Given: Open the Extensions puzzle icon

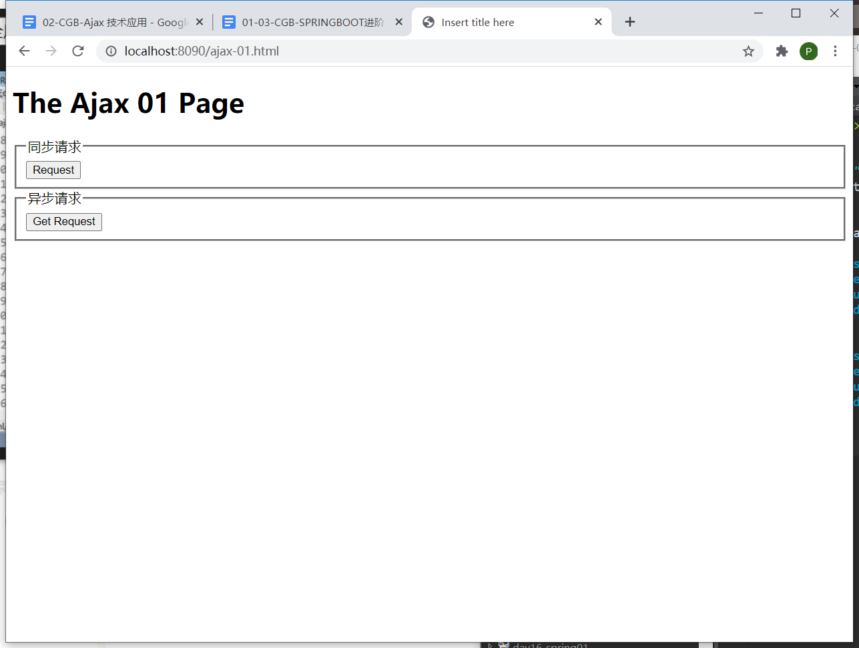Looking at the screenshot, I should [782, 51].
